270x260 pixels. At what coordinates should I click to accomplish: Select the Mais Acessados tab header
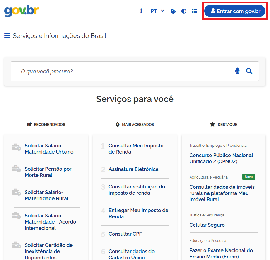135,124
